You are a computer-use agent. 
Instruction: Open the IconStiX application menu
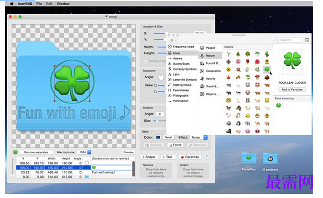coord(25,4)
